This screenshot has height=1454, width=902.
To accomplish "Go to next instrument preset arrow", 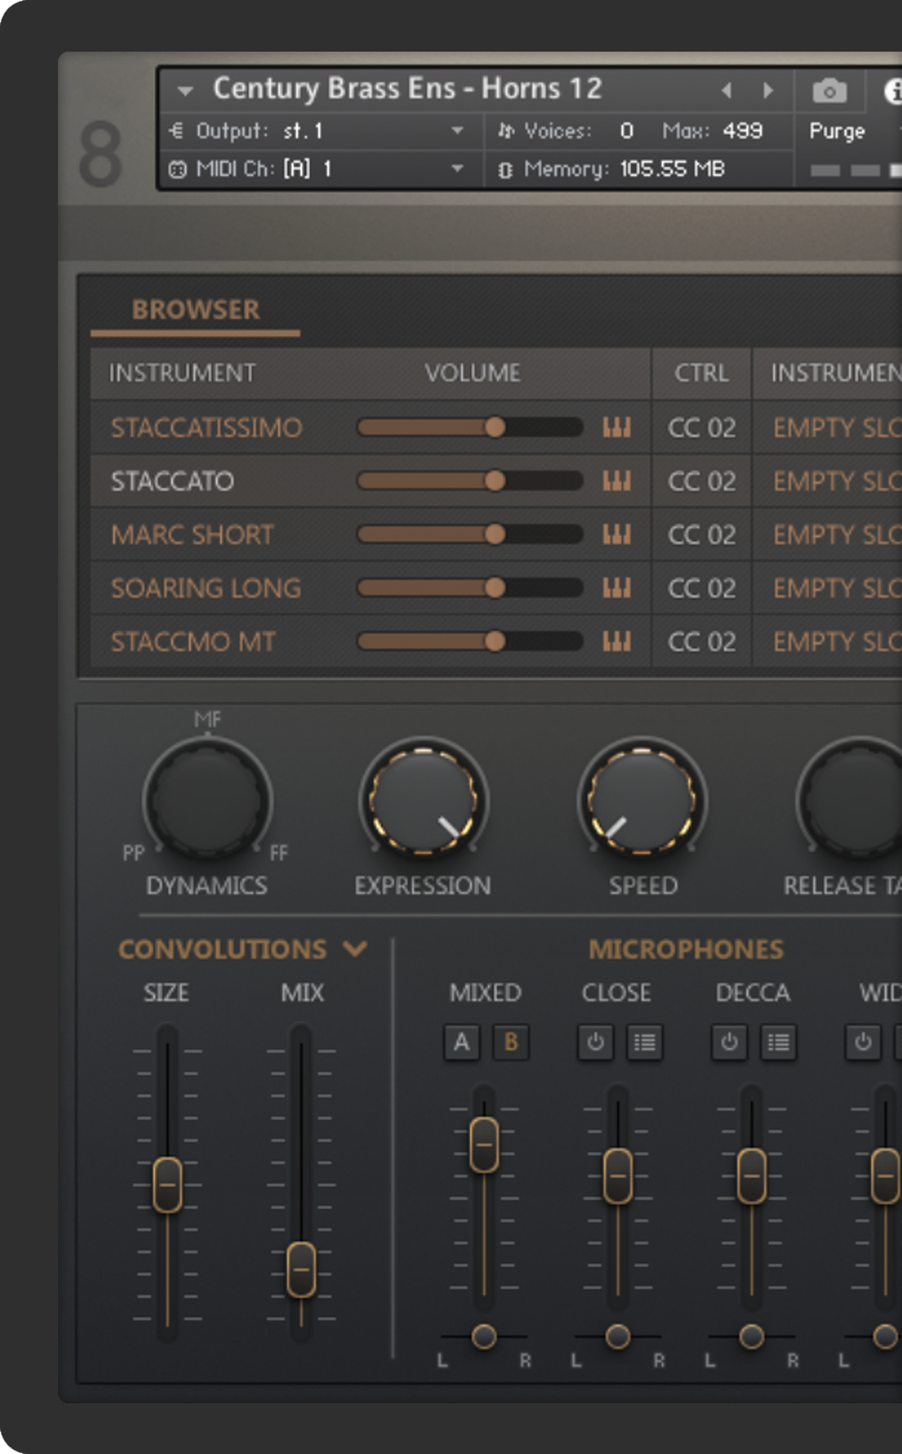I will point(768,91).
